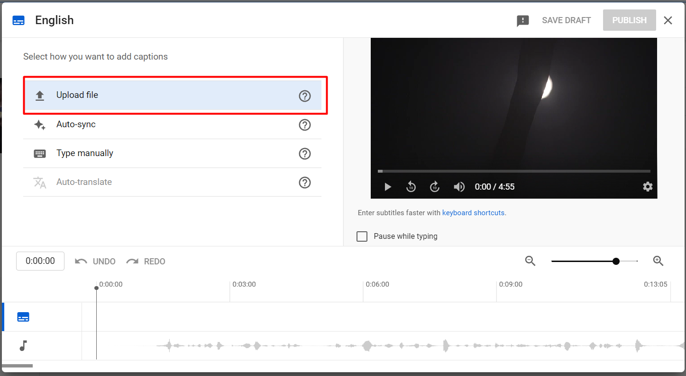Click the 0:00:00 timecode field
This screenshot has width=686, height=376.
point(40,261)
